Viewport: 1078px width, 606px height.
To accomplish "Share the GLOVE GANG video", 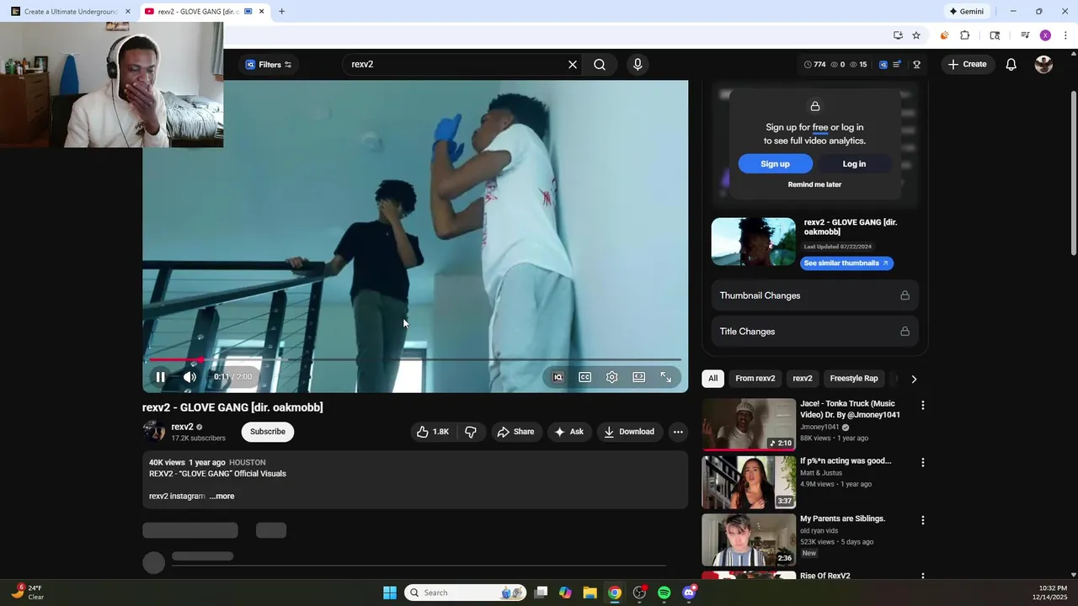I will (x=515, y=432).
